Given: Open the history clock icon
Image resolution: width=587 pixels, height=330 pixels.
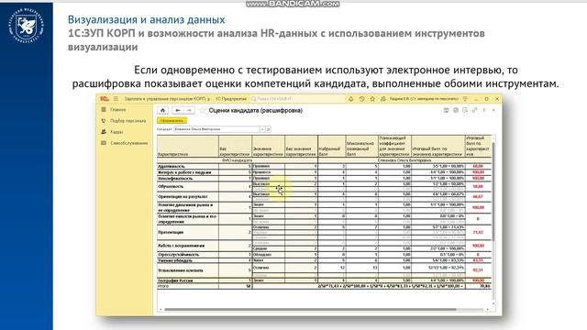Looking at the screenshot, I should 361,99.
